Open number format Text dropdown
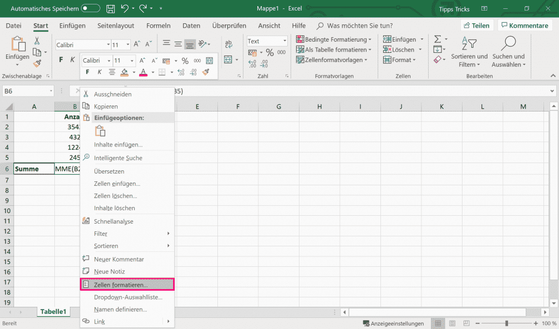The image size is (559, 329). (x=285, y=41)
